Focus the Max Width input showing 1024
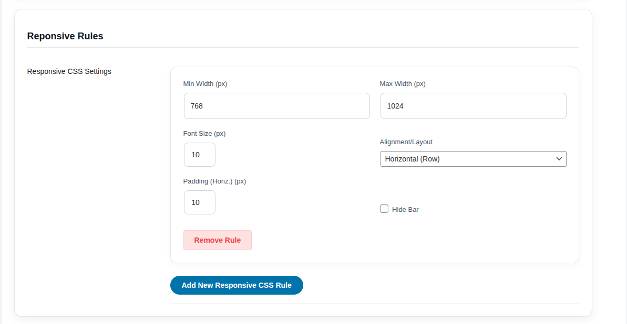Viewport: 627px width, 324px height. tap(473, 106)
